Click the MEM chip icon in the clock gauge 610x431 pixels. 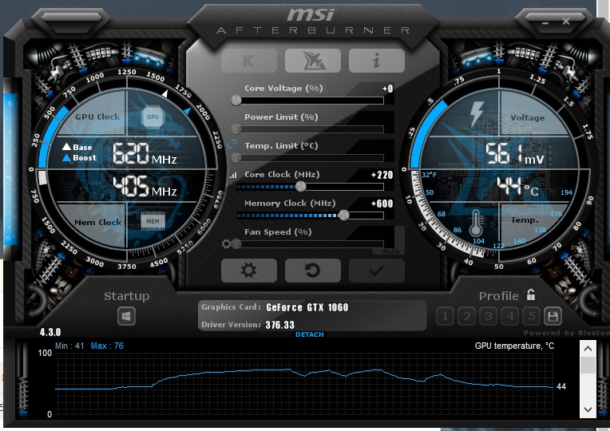(152, 221)
